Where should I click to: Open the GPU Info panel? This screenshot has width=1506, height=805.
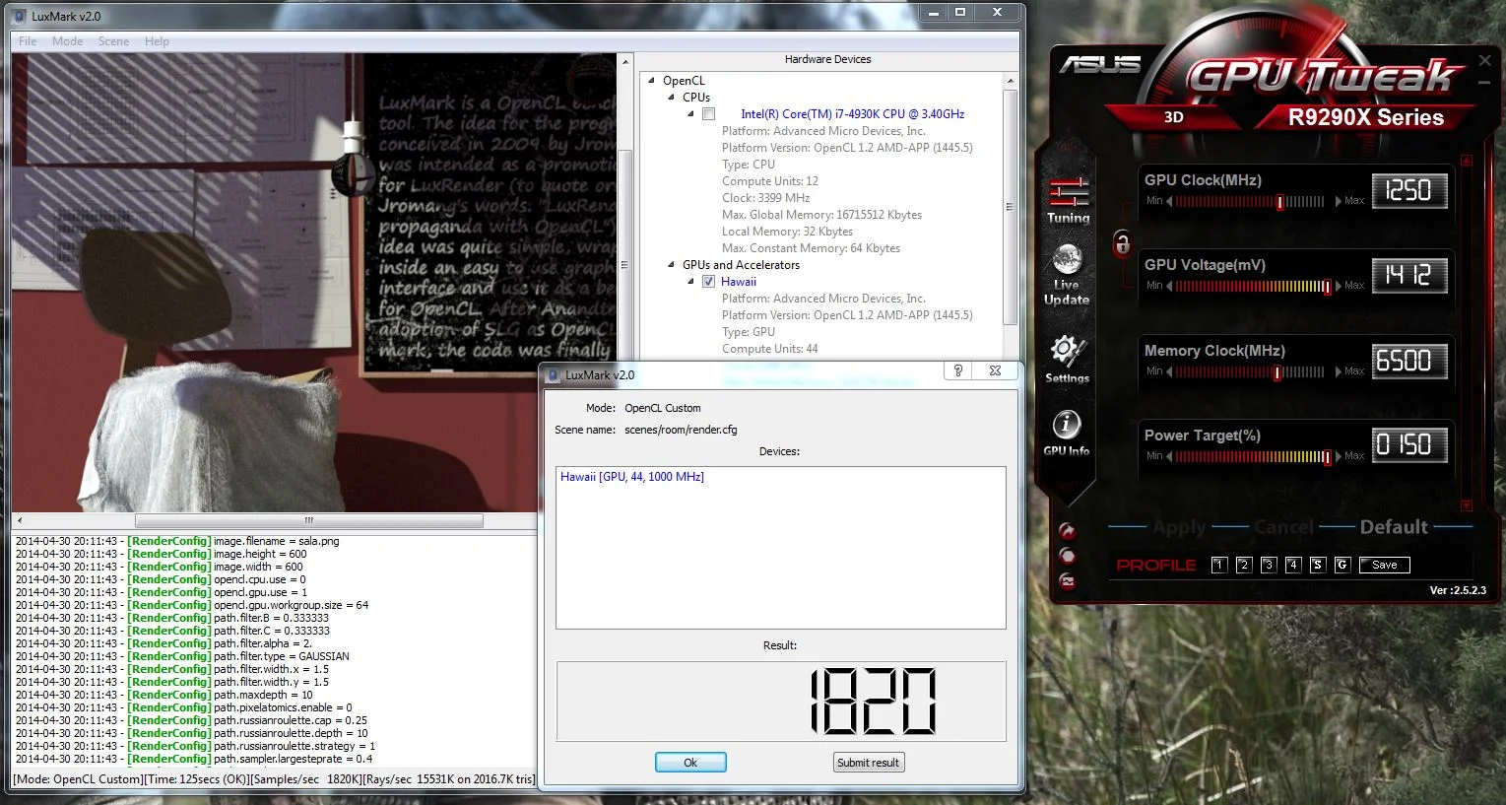[1067, 434]
